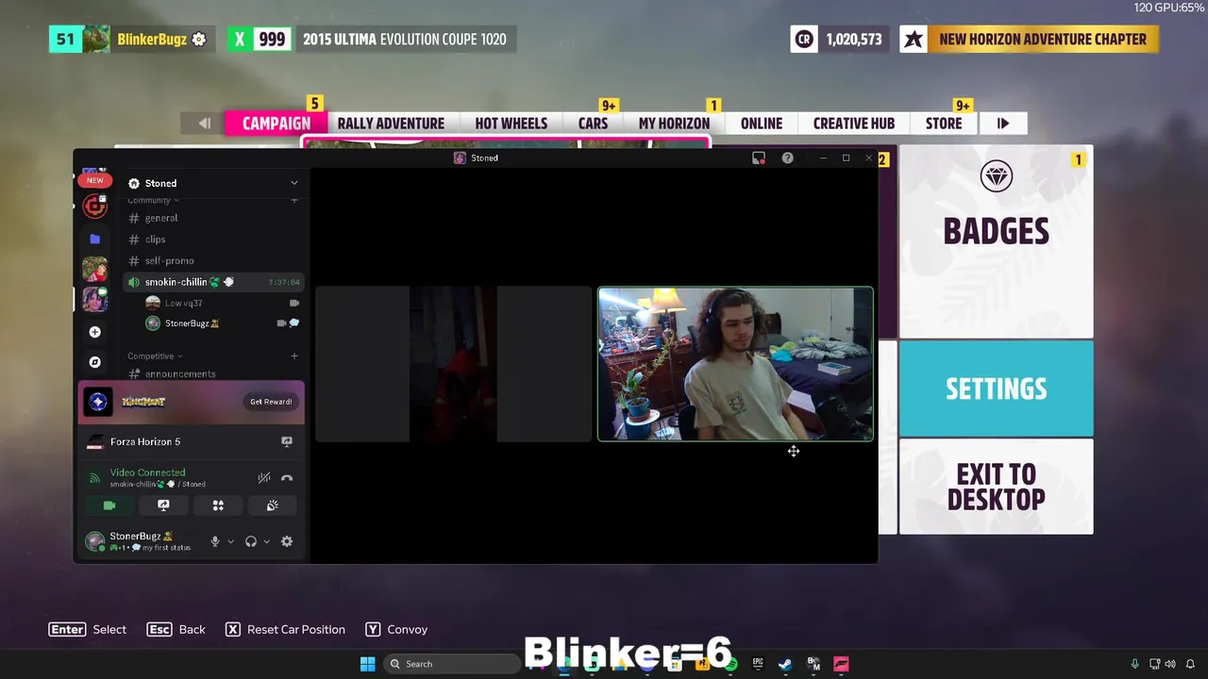Open Forza Horizon taskbar icon
1208x679 pixels.
pyautogui.click(x=841, y=664)
